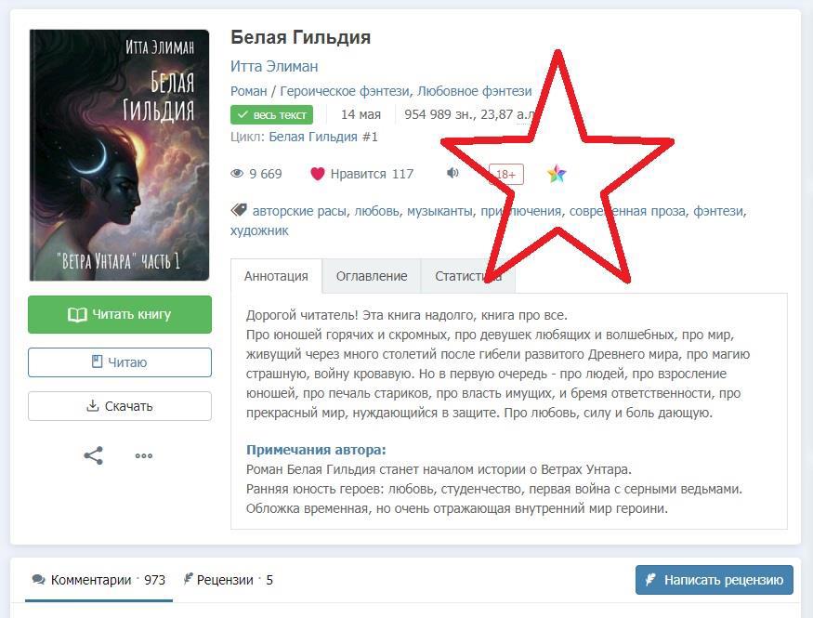Open the Героическое фэнтези genre link
813x618 pixels.
pos(345,91)
